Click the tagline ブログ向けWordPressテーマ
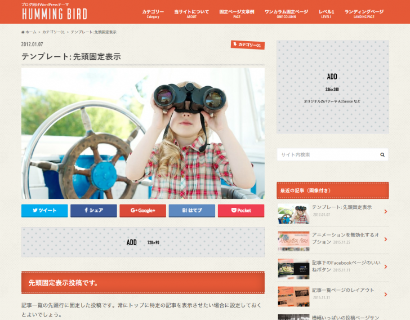The image size is (410, 320). point(45,5)
